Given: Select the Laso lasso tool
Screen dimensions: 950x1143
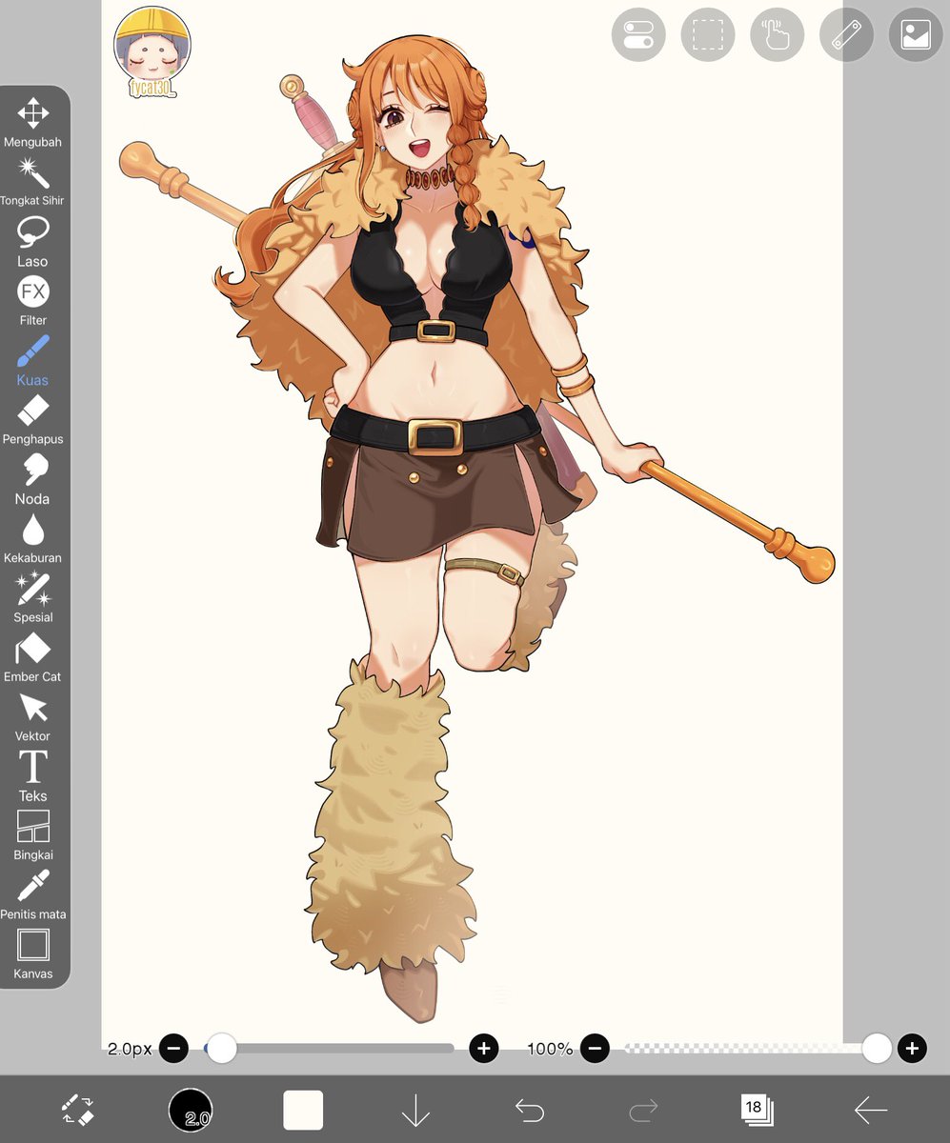Looking at the screenshot, I should [32, 242].
